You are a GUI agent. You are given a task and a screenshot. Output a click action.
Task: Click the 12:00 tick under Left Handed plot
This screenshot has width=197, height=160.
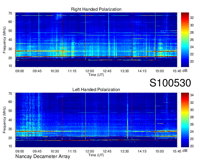(90, 151)
